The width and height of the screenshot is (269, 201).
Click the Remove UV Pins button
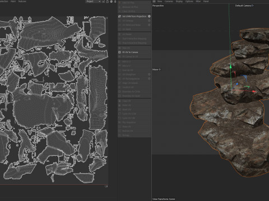[134, 7]
